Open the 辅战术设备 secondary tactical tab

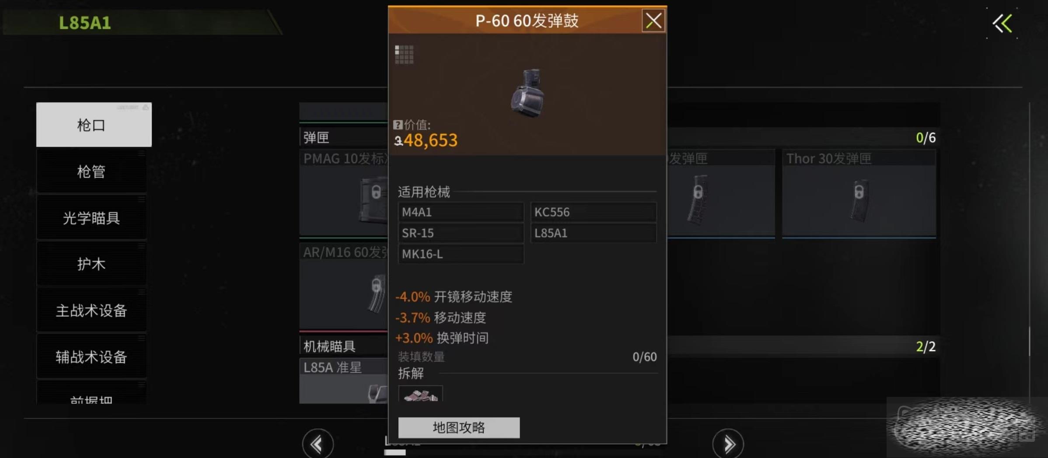pos(91,357)
